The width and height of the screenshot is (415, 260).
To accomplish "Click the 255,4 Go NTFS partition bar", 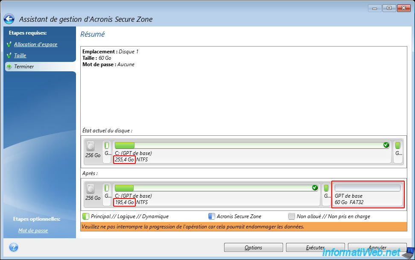I will [x=252, y=145].
